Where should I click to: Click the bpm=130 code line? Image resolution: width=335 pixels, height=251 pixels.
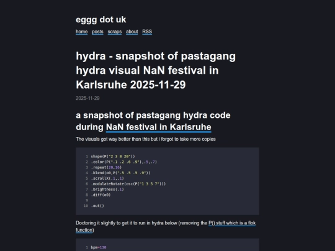pyautogui.click(x=99, y=247)
